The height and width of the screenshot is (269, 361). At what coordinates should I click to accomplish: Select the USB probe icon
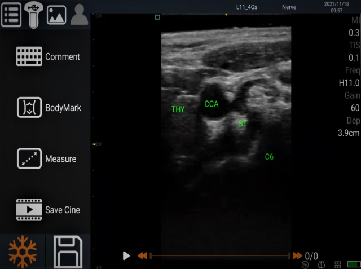coord(34,14)
